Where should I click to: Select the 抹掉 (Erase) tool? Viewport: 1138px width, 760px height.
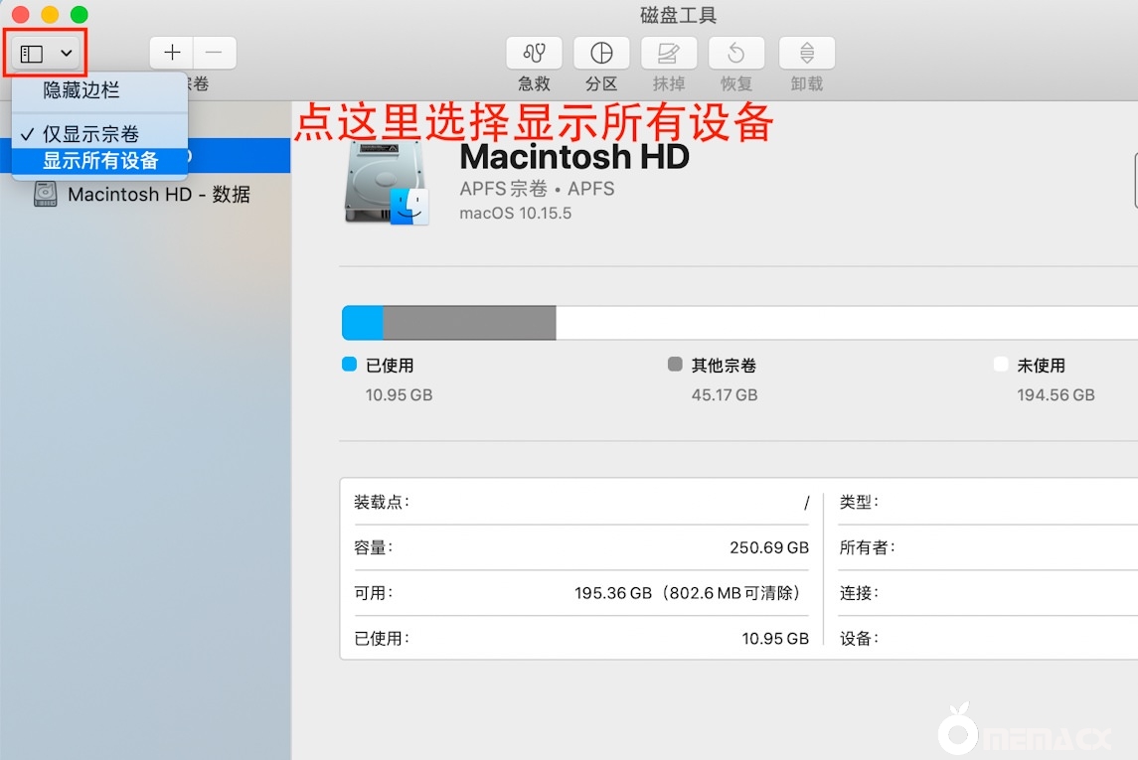[669, 62]
